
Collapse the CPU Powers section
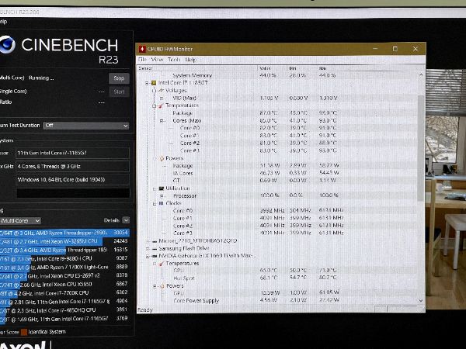pos(155,158)
